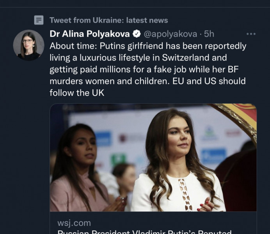Click the wsj.com source domain
Image resolution: width=270 pixels, height=234 pixels.
tap(74, 223)
